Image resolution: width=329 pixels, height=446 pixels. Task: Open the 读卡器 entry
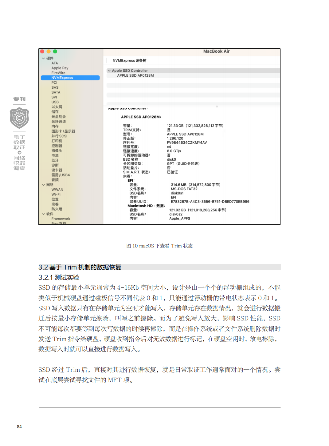pos(57,170)
